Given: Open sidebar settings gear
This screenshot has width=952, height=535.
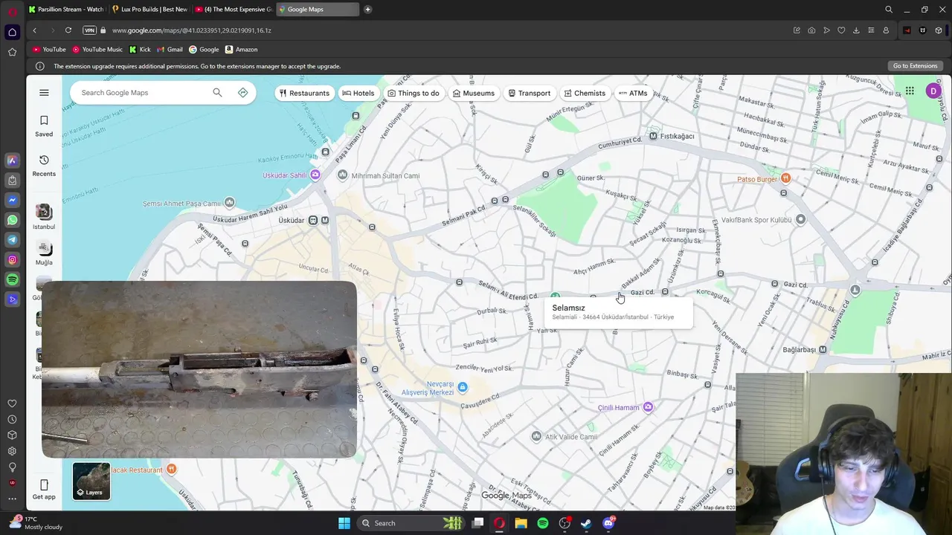Looking at the screenshot, I should (12, 451).
